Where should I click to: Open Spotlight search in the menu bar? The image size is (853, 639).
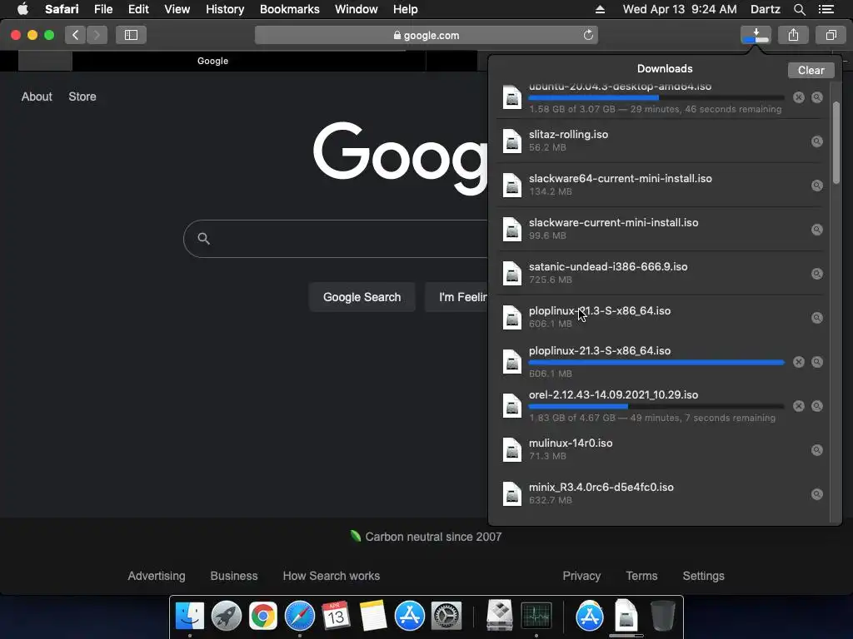799,9
